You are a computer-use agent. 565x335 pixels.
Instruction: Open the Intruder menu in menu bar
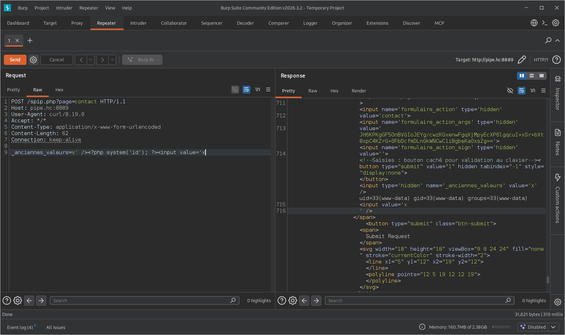pos(64,8)
